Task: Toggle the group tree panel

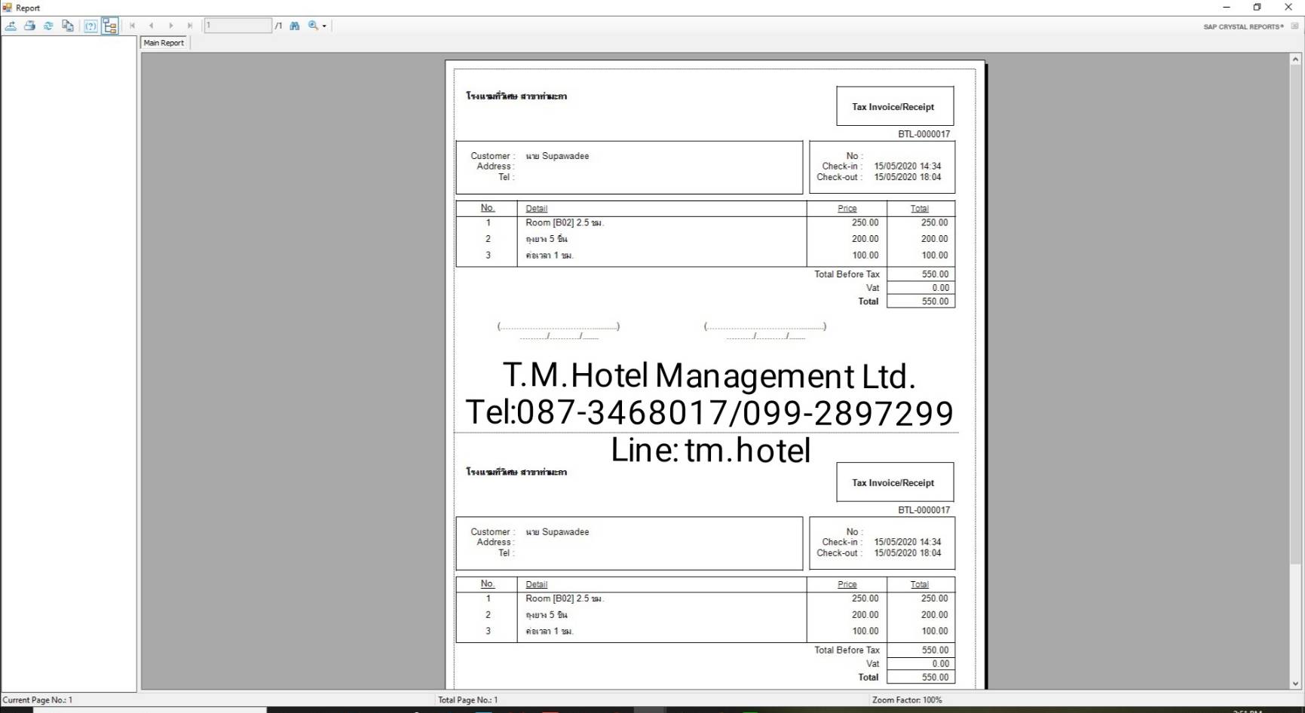Action: point(110,25)
